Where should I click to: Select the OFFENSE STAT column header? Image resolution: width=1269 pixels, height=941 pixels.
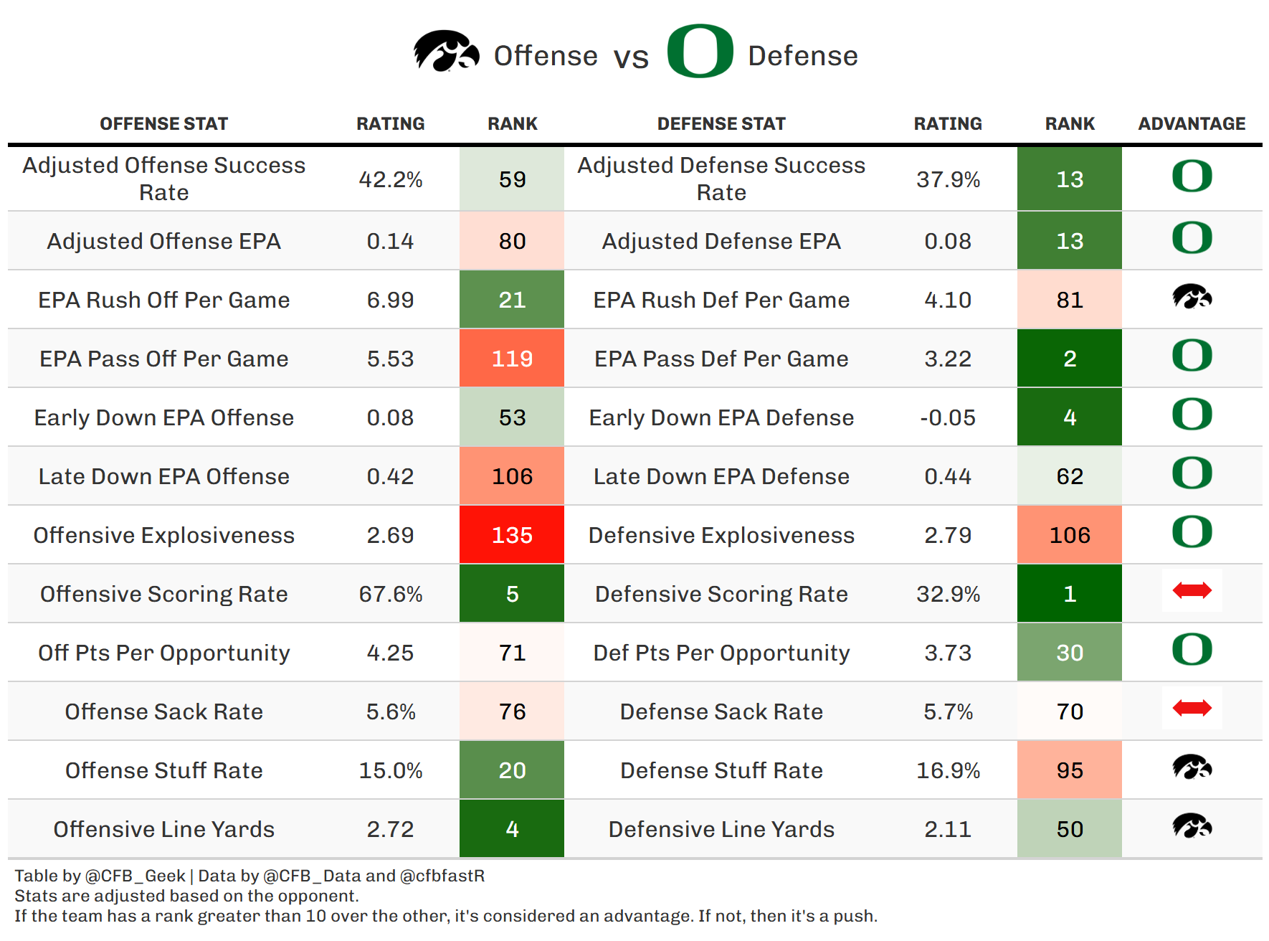[x=163, y=124]
